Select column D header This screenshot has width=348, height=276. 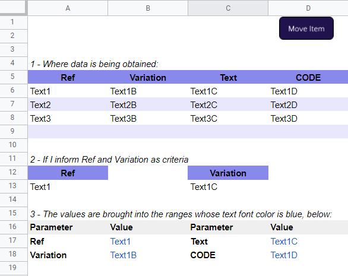[308, 8]
